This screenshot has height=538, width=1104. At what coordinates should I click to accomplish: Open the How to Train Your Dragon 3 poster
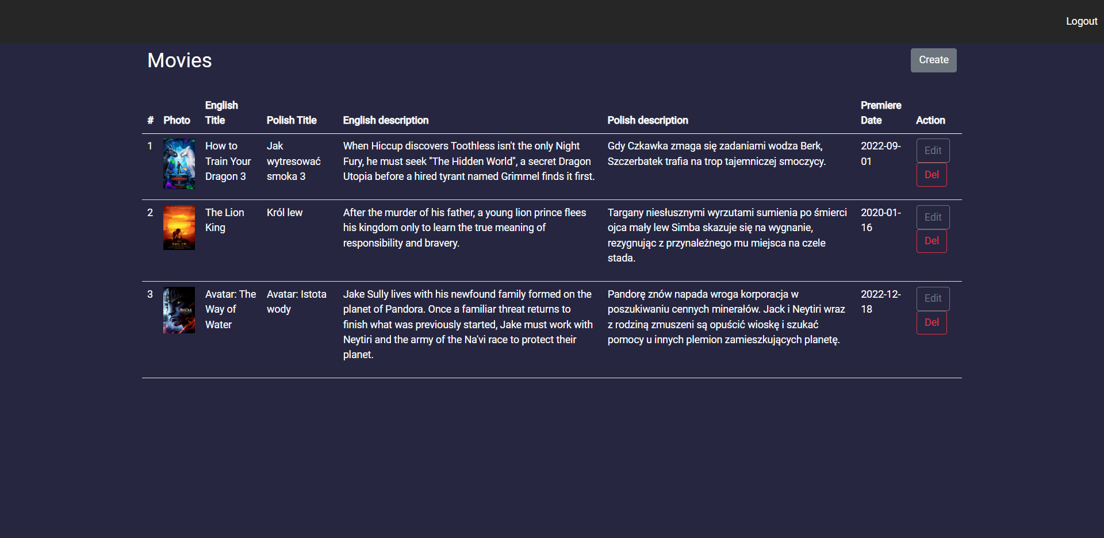tap(179, 164)
